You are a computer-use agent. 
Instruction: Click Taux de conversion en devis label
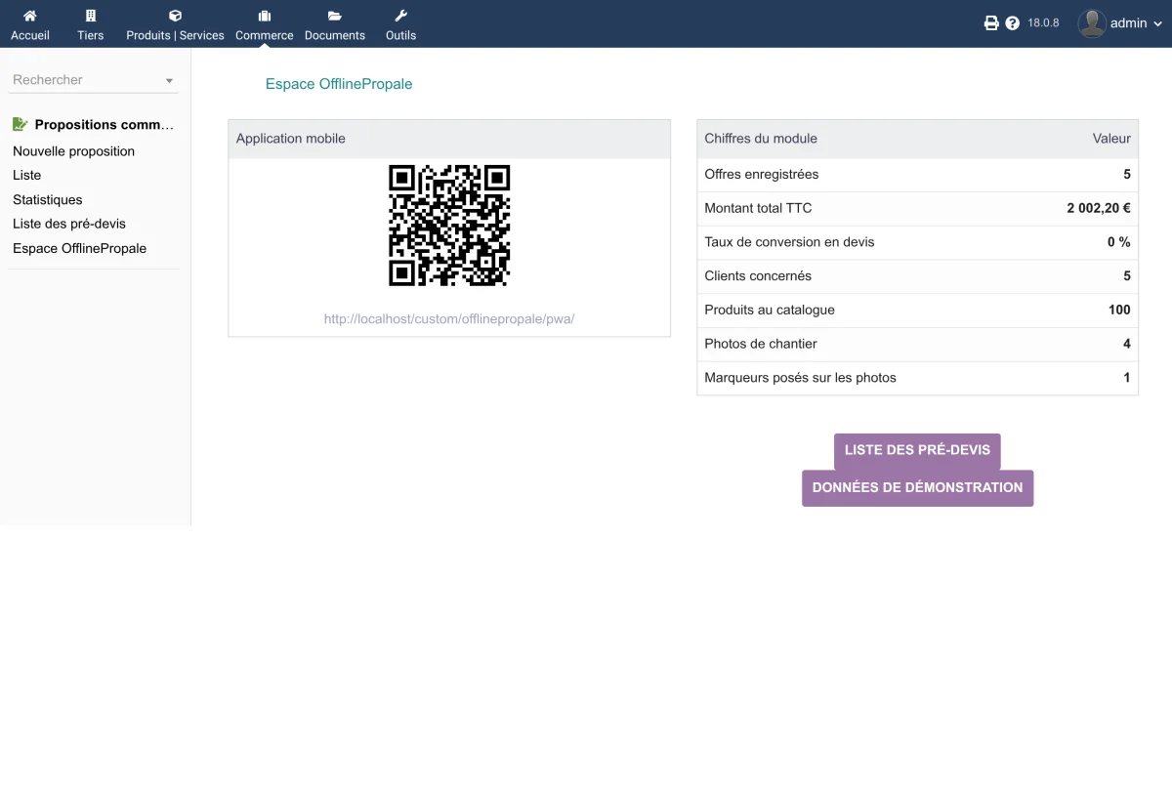(789, 242)
